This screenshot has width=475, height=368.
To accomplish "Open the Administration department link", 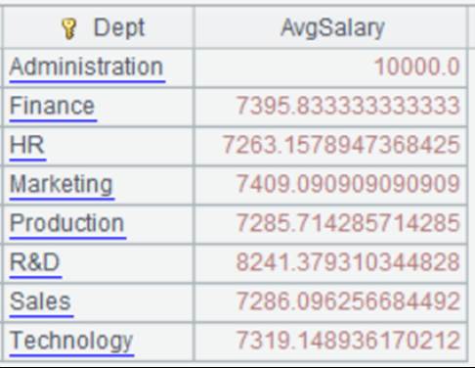I will pos(87,68).
